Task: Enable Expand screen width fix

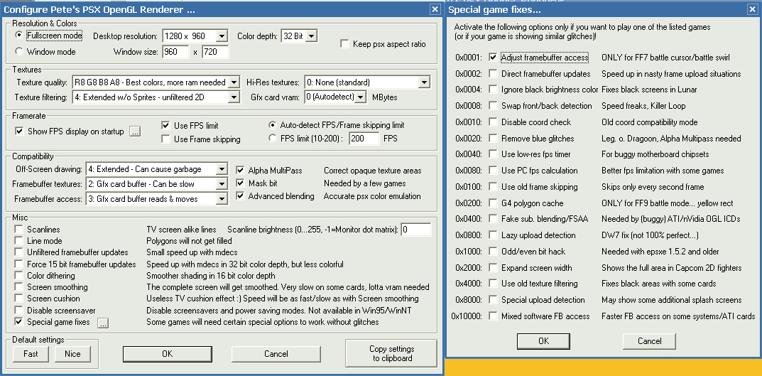Action: 493,267
